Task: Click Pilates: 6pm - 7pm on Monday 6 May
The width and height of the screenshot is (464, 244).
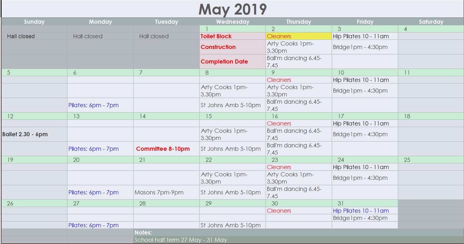Action: point(94,105)
